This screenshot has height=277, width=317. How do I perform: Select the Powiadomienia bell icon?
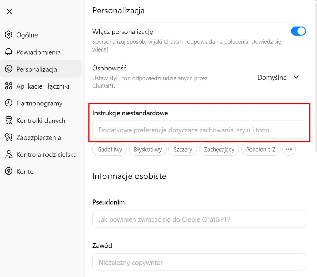[x=9, y=52]
